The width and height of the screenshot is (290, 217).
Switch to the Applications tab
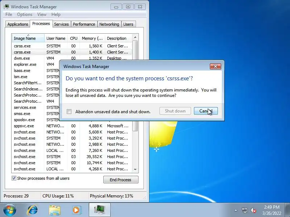point(18,24)
